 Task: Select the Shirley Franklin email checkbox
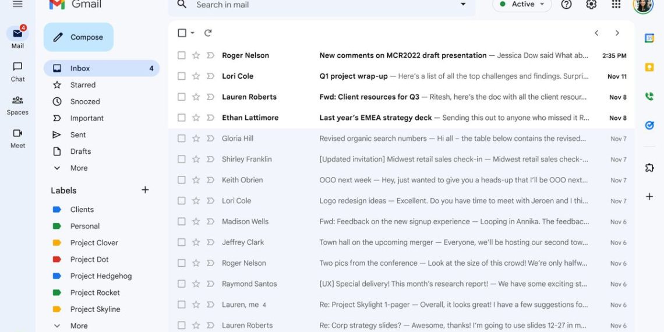(181, 159)
